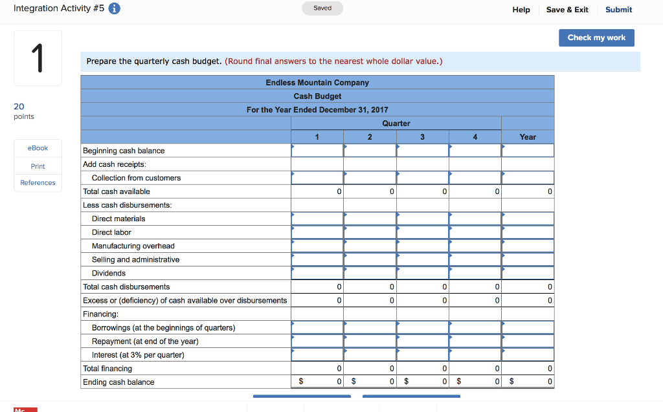This screenshot has width=663, height=412.
Task: Select Manufacturing overhead Quarter 1 cell
Action: click(317, 246)
